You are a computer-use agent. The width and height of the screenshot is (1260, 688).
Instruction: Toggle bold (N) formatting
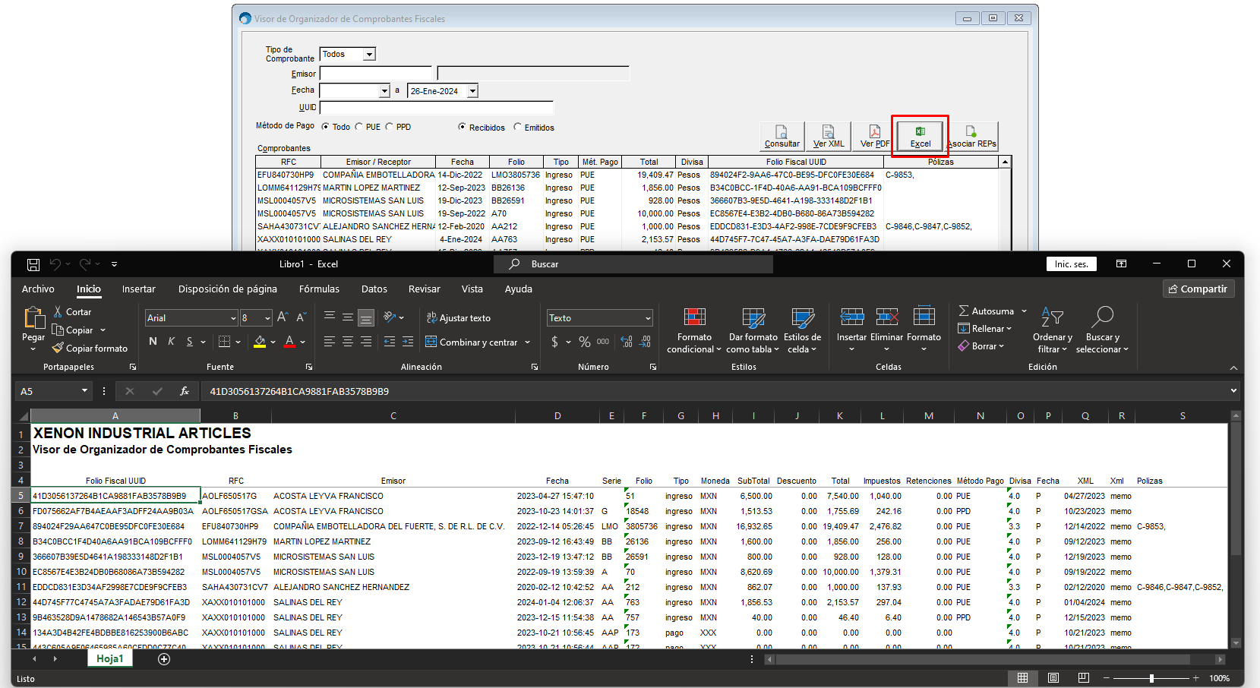[153, 342]
